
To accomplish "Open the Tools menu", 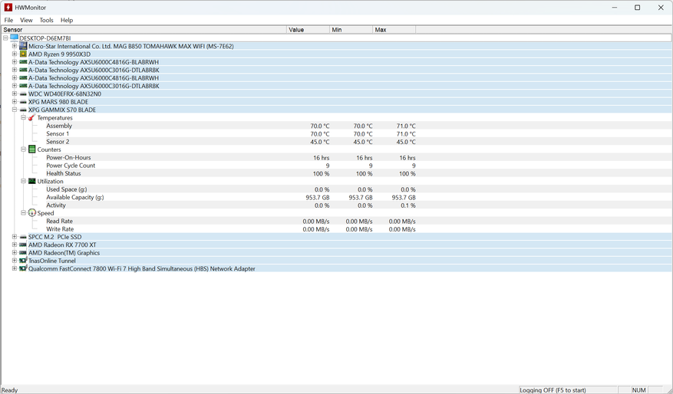I will (x=46, y=20).
